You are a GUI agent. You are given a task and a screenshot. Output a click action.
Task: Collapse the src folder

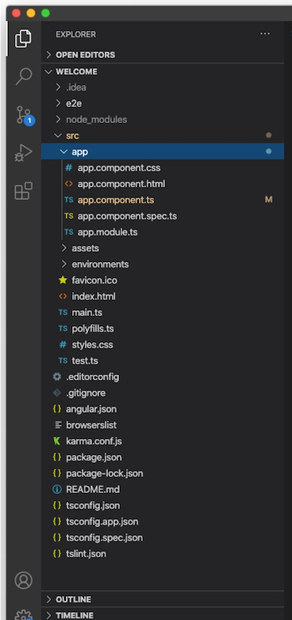pos(163,136)
